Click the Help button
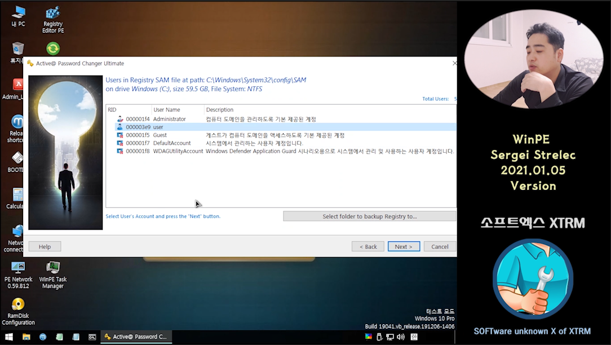Screen dimensions: 611x345 point(45,247)
